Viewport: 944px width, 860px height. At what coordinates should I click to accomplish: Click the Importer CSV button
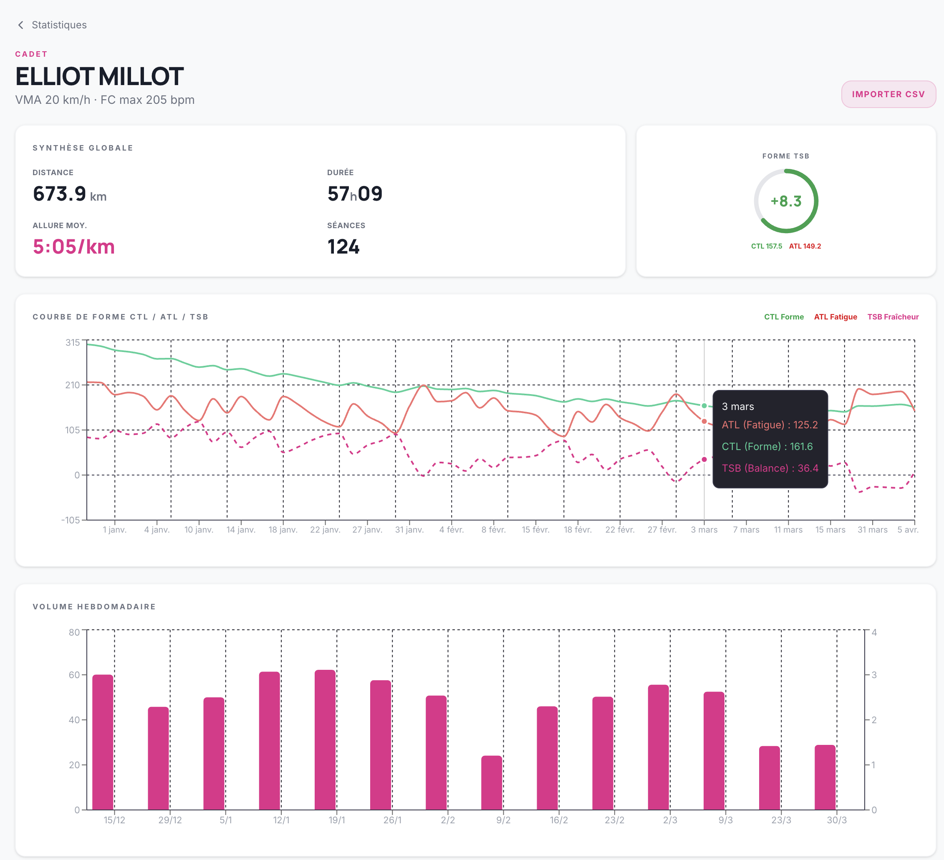[x=888, y=94]
